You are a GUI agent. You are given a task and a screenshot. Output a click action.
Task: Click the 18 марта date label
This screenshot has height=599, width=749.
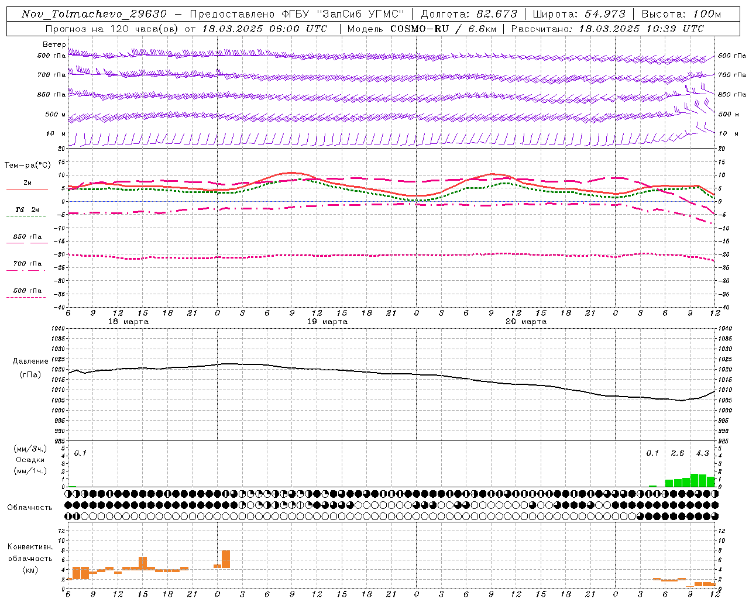(x=129, y=322)
